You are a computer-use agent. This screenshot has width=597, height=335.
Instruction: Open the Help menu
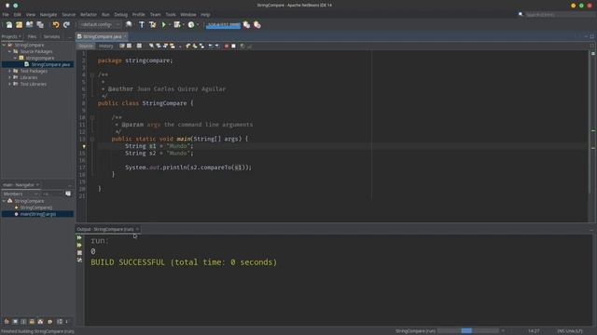pos(205,15)
